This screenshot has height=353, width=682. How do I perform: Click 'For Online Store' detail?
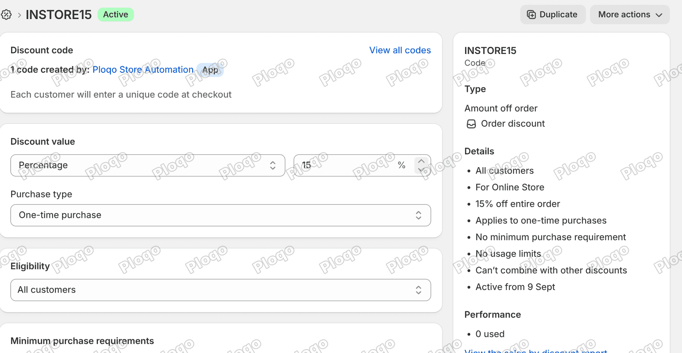click(510, 187)
